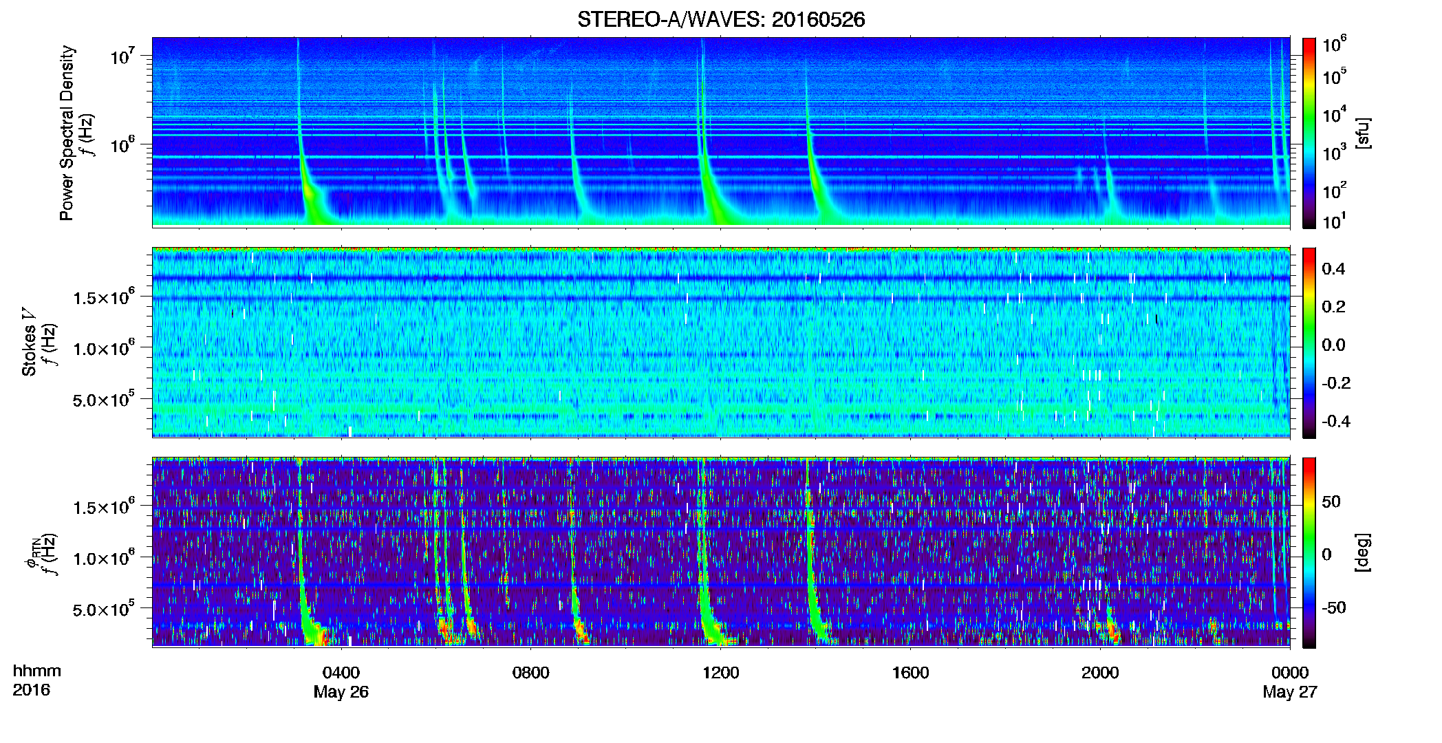
Task: Click the May 26 date label
Action: click(341, 692)
